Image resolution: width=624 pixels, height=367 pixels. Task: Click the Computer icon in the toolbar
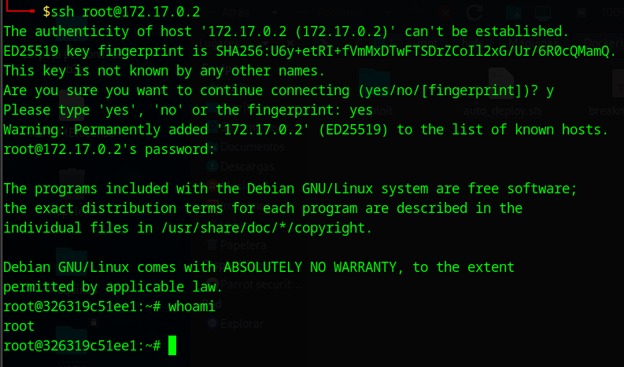click(543, 13)
